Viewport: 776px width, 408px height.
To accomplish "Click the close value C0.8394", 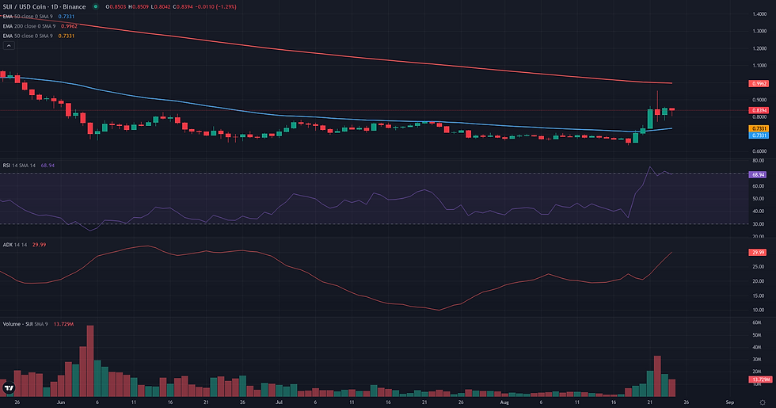I will tap(183, 7).
